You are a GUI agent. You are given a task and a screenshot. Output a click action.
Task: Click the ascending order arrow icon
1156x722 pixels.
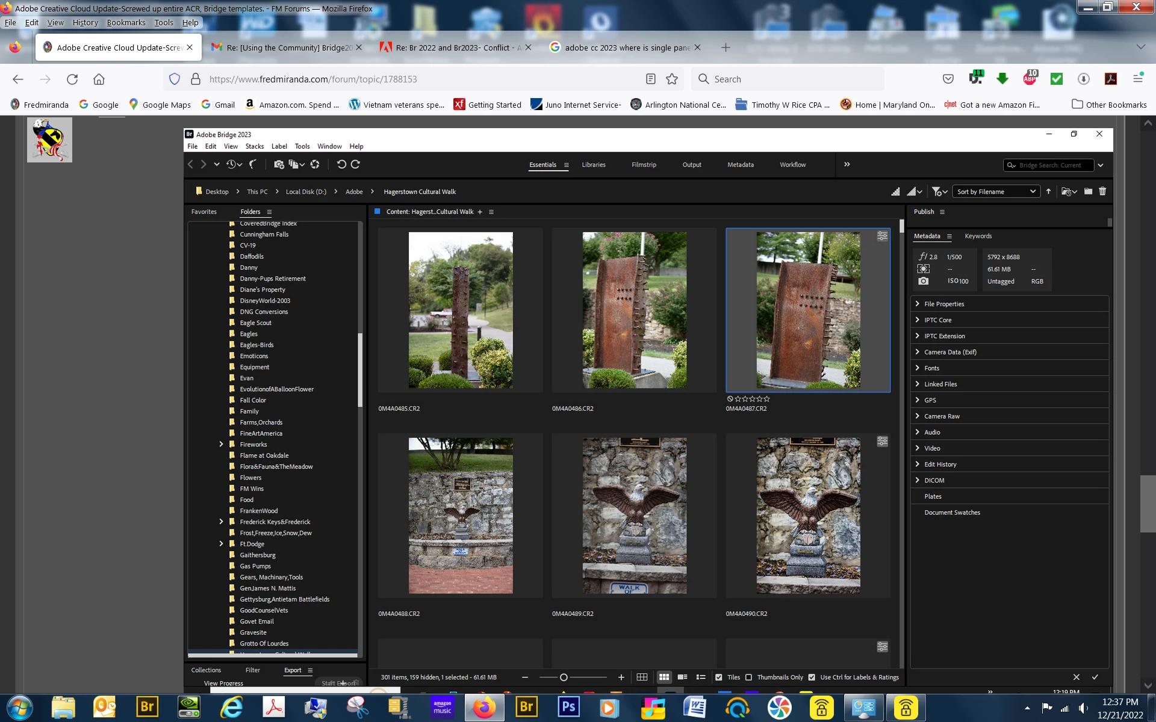[1048, 191]
